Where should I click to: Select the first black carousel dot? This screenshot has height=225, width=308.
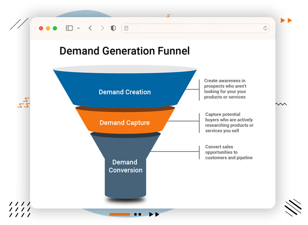(136, 214)
